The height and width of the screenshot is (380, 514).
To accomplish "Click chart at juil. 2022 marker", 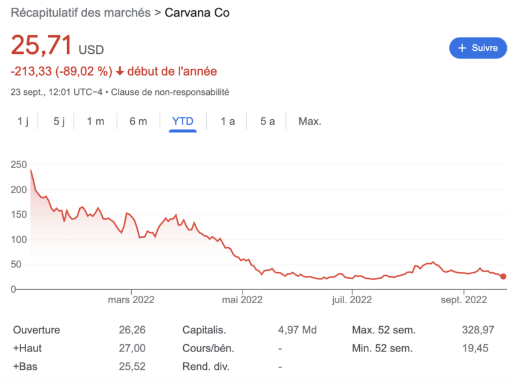I will tap(352, 300).
